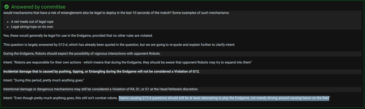
Task: Click the 'Intentional damage or dangerous mechanisms' quote
Action: pyautogui.click(x=101, y=89)
